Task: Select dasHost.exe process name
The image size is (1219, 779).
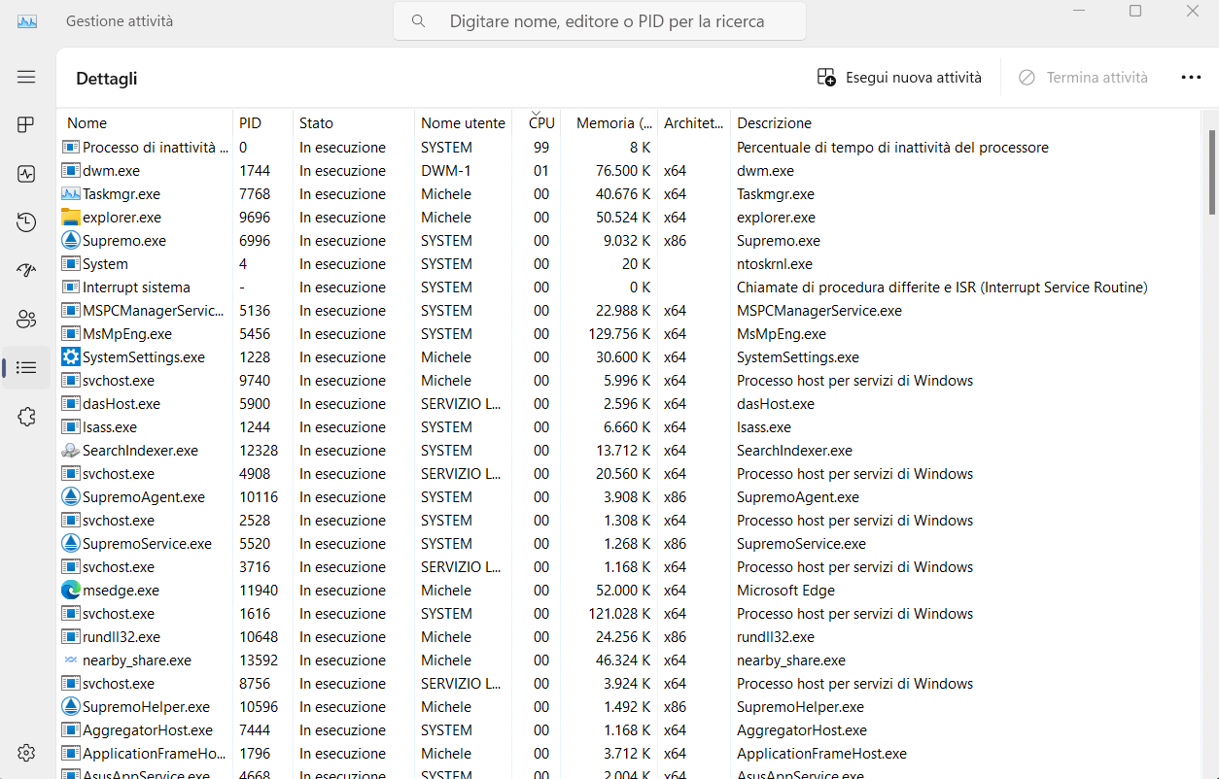Action: [x=122, y=403]
